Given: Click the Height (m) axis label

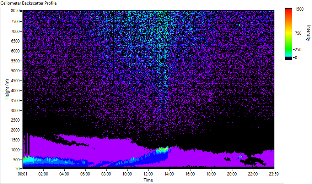Looking at the screenshot, I should pos(7,89).
